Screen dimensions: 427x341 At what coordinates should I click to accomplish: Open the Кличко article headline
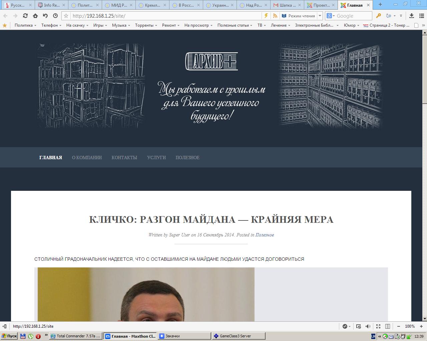(x=211, y=219)
